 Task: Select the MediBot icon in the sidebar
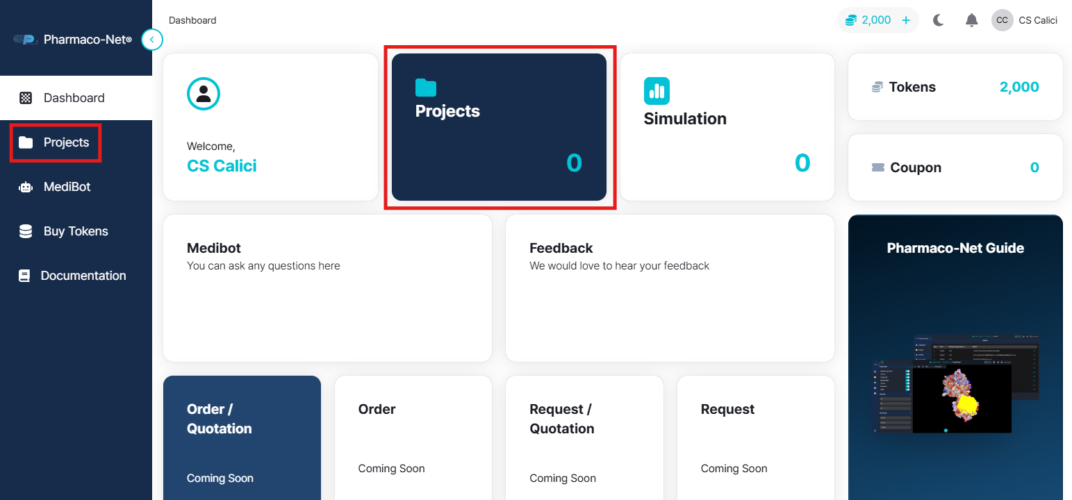[26, 186]
